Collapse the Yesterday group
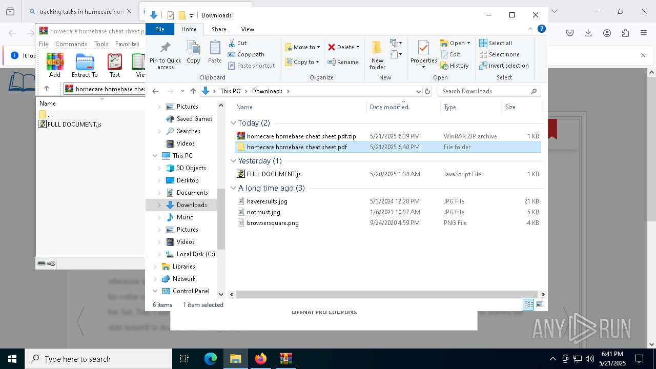The image size is (656, 369). 233,161
